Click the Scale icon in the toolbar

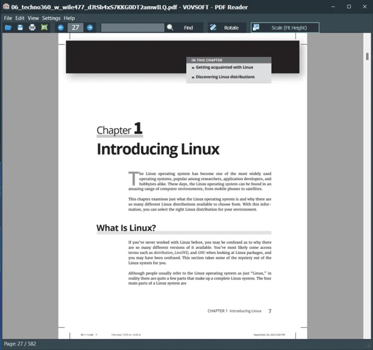point(256,27)
